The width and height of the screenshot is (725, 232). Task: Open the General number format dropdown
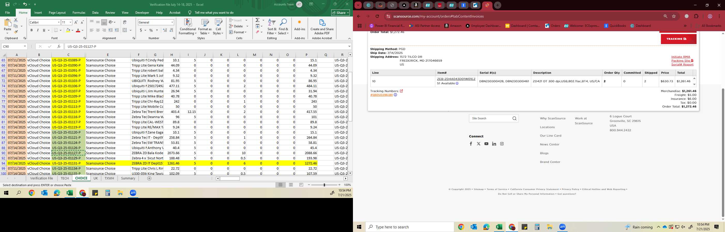(172, 22)
